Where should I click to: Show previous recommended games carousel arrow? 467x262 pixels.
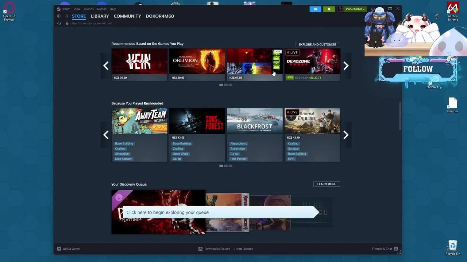pos(106,65)
